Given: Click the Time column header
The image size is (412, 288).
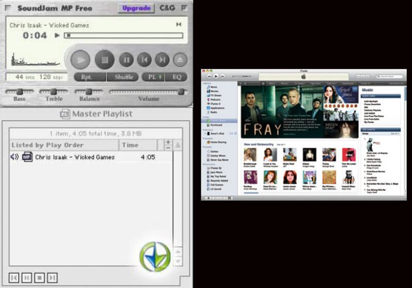Looking at the screenshot, I should point(138,145).
